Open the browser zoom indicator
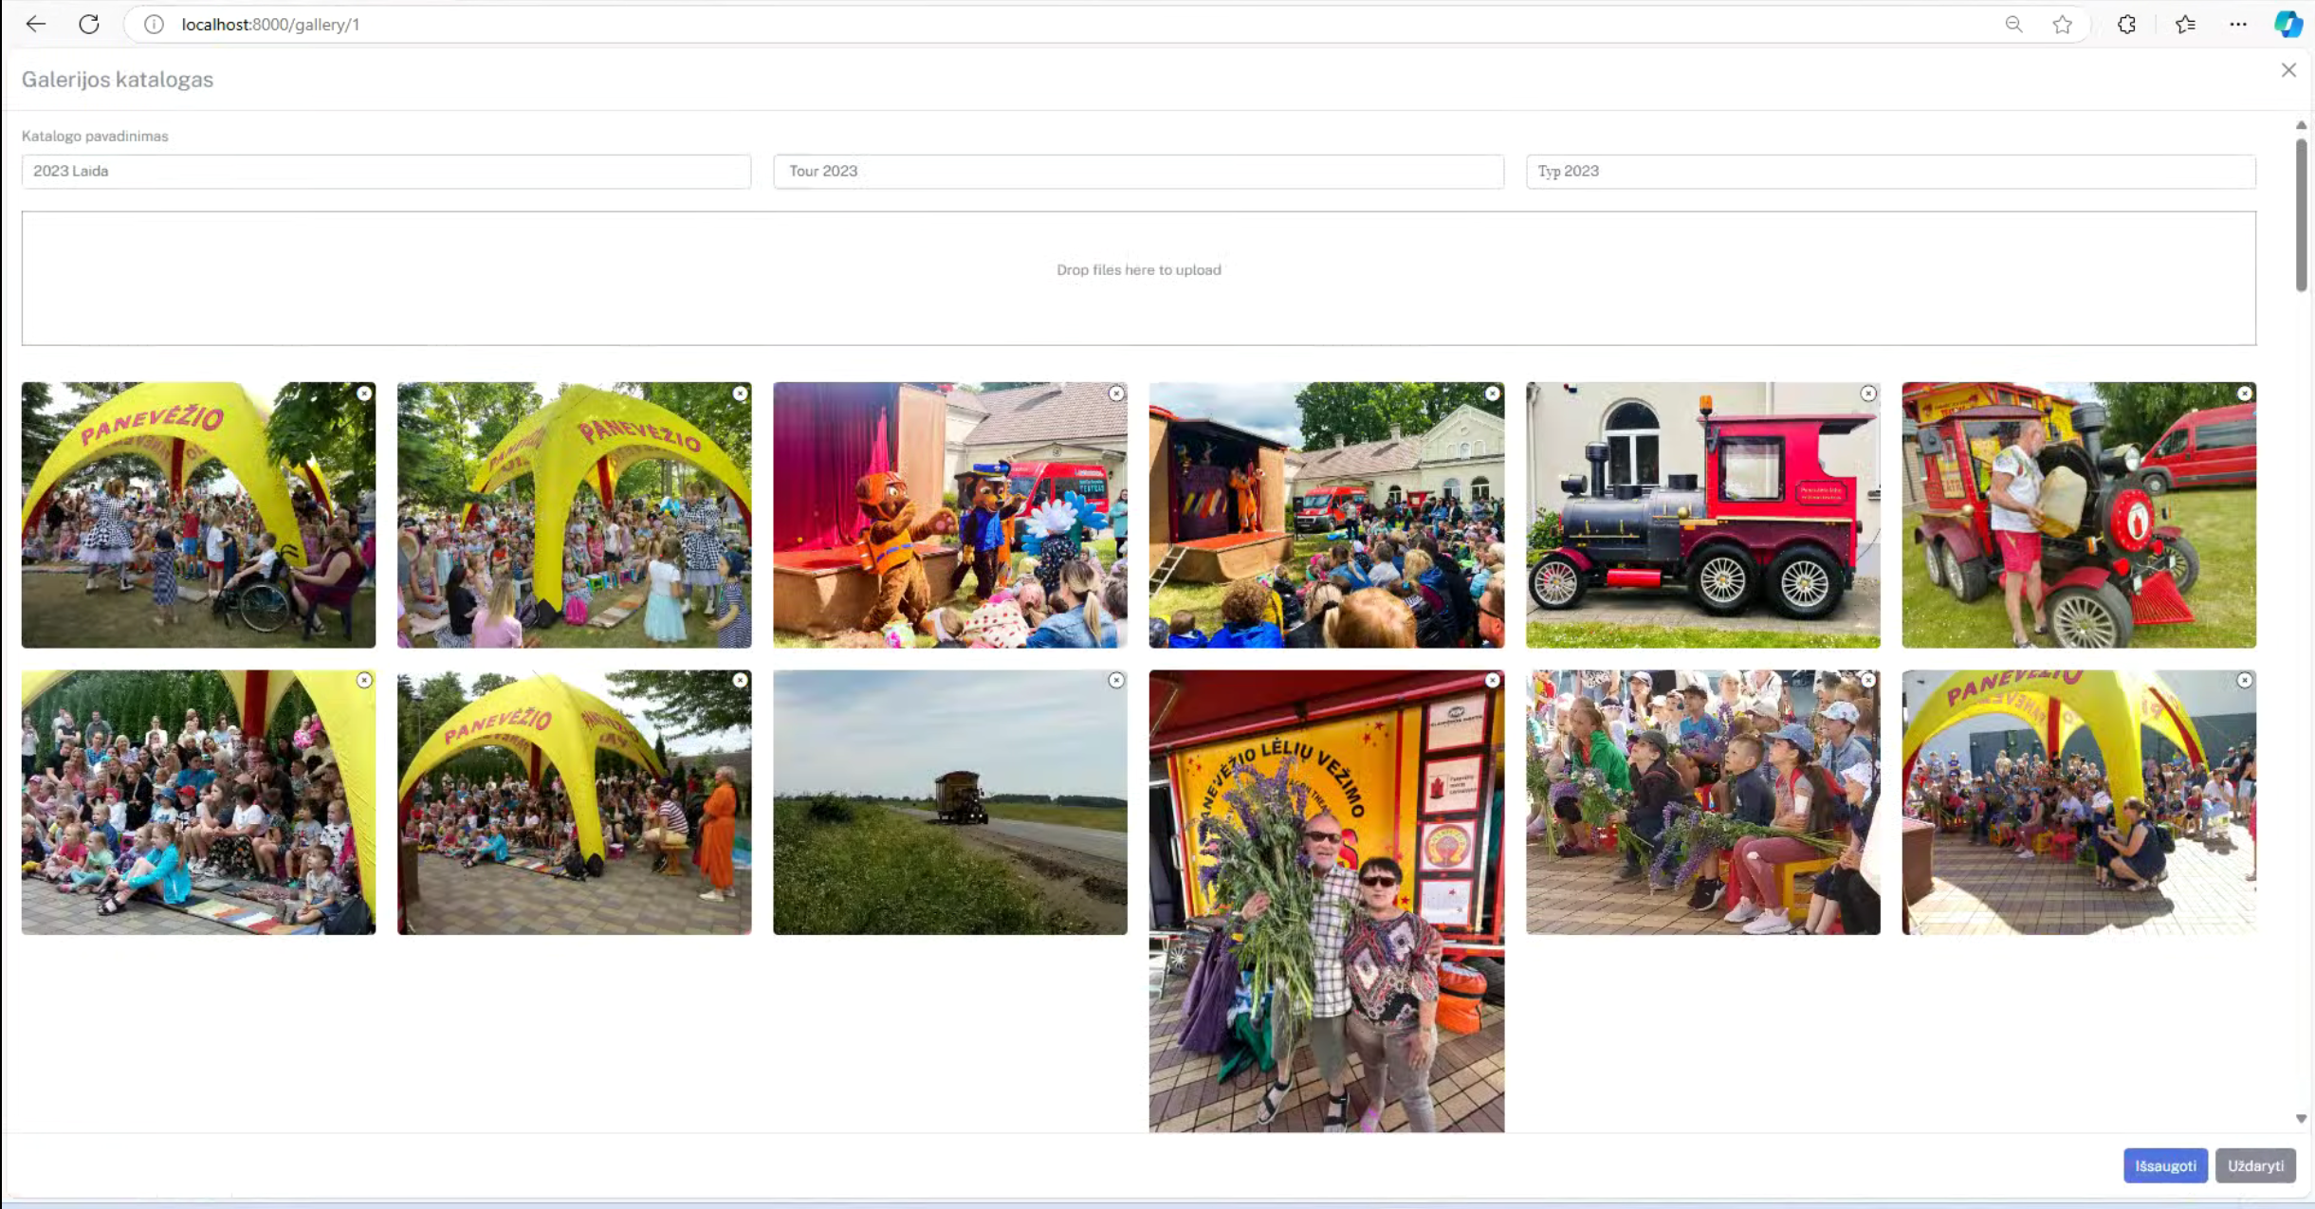 click(x=2013, y=25)
